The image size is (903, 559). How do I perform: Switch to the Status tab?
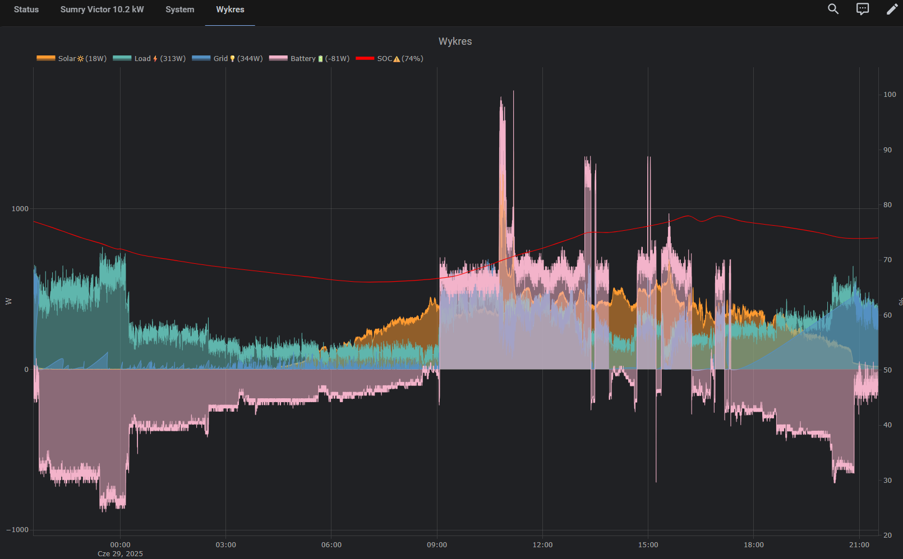pyautogui.click(x=26, y=10)
